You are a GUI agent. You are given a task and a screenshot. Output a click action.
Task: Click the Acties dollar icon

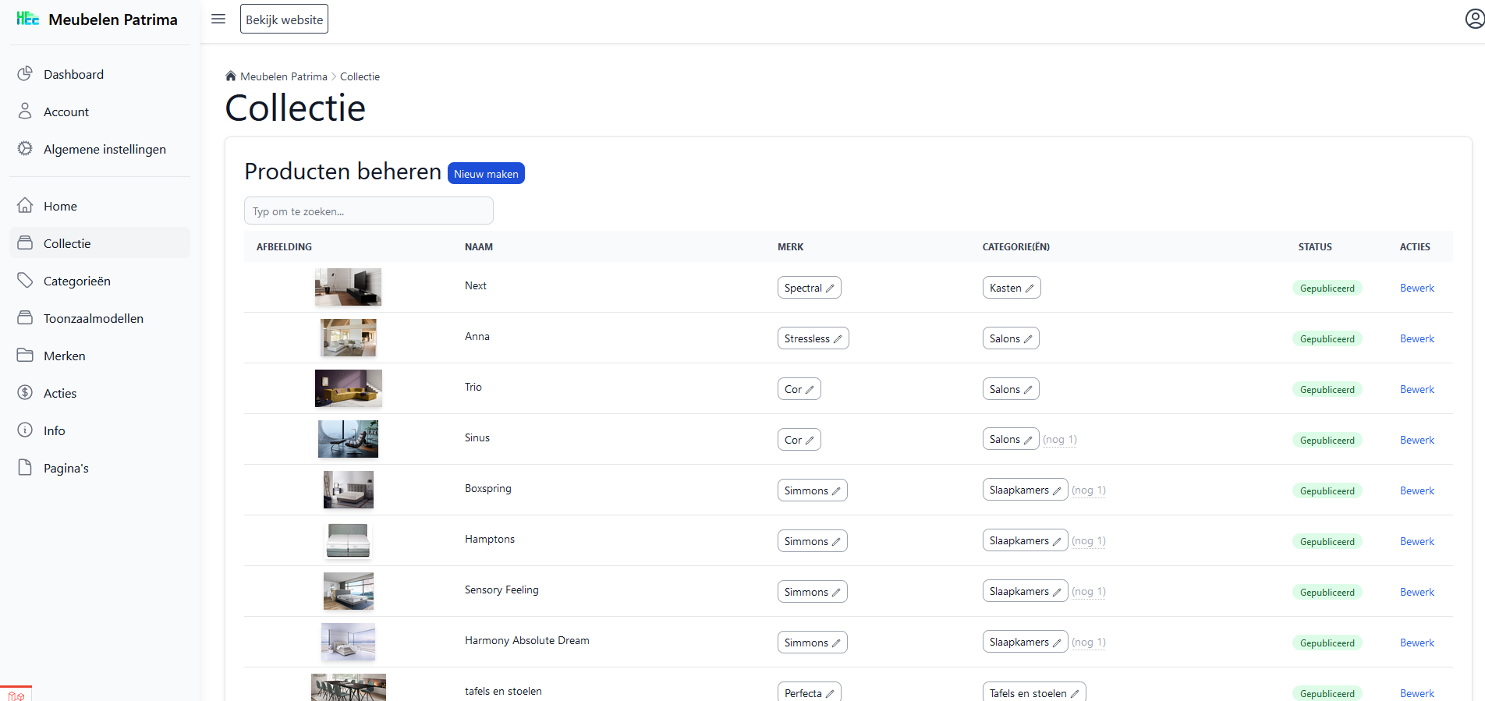[25, 393]
